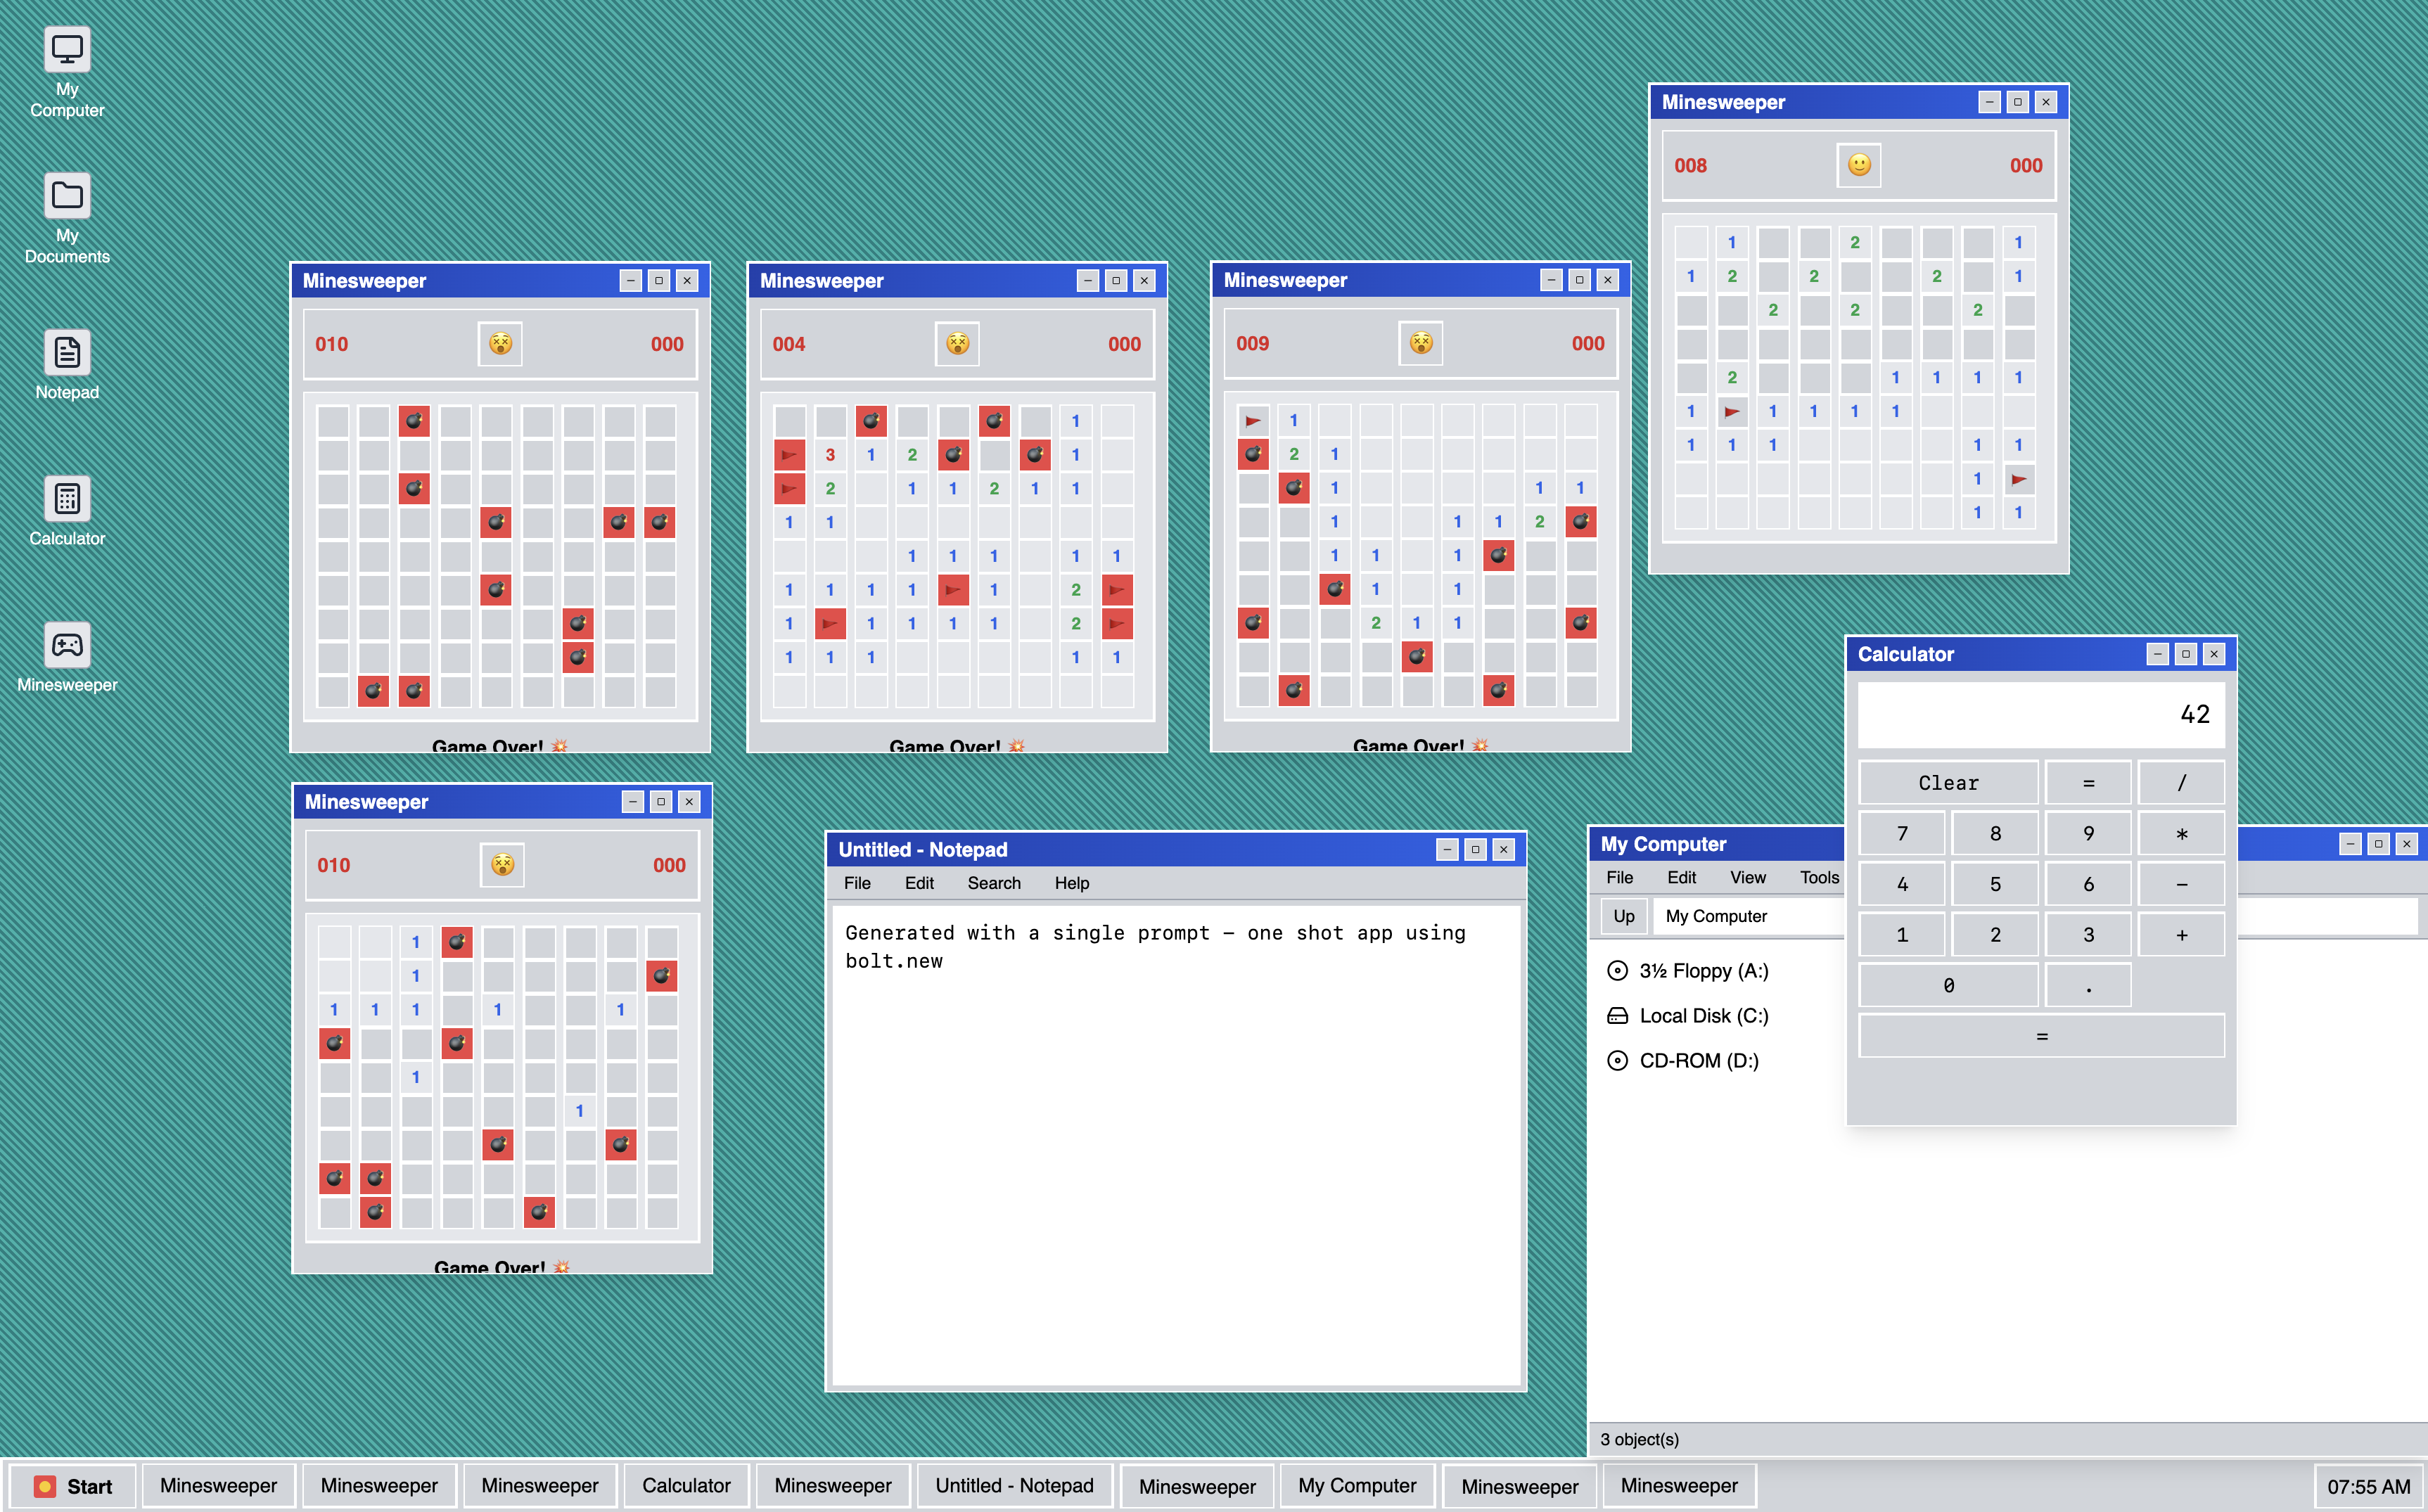Viewport: 2428px width, 1512px height.
Task: Open Notepad's File menu
Action: [x=857, y=883]
